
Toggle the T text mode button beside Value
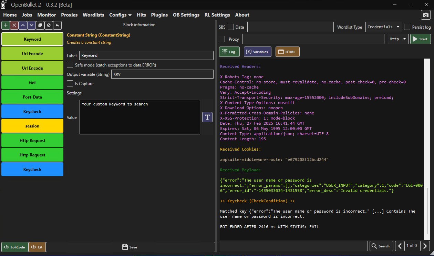(207, 117)
